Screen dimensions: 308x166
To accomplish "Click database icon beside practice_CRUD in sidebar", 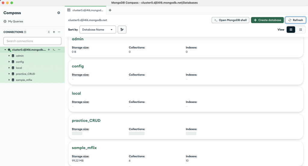I will pos(13,74).
